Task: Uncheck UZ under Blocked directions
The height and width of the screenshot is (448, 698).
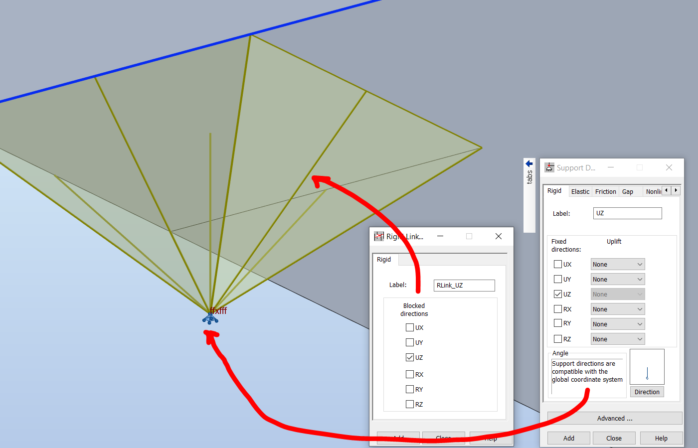Action: click(x=410, y=357)
